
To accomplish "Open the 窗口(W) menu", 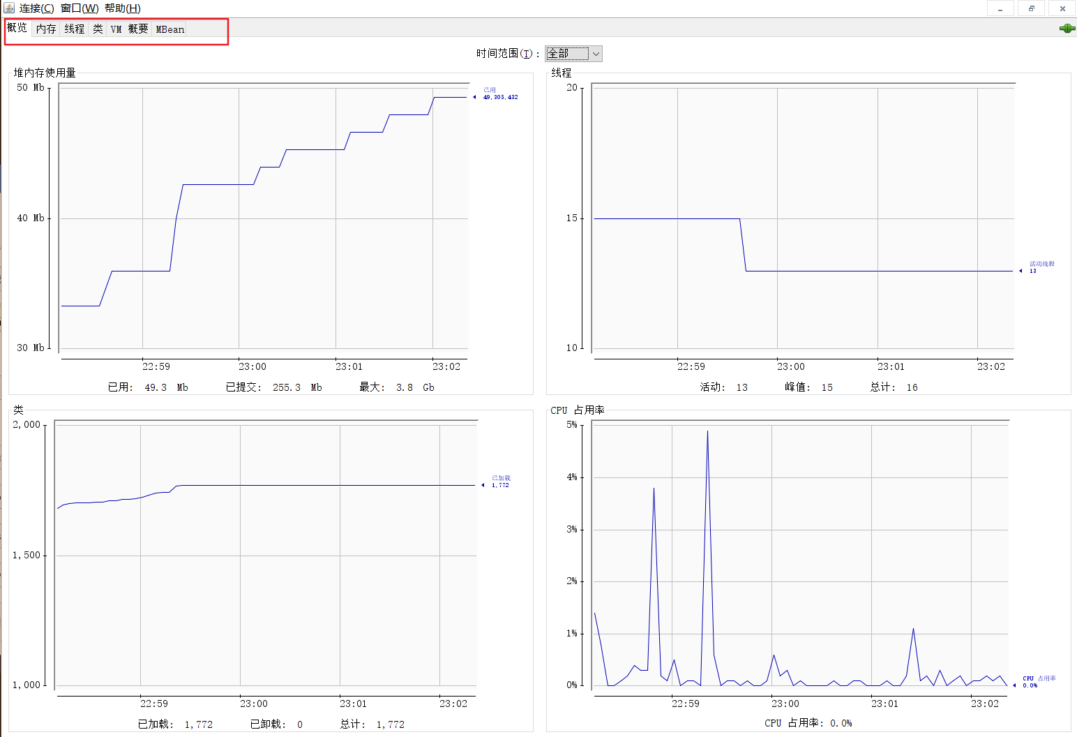I will click(80, 8).
